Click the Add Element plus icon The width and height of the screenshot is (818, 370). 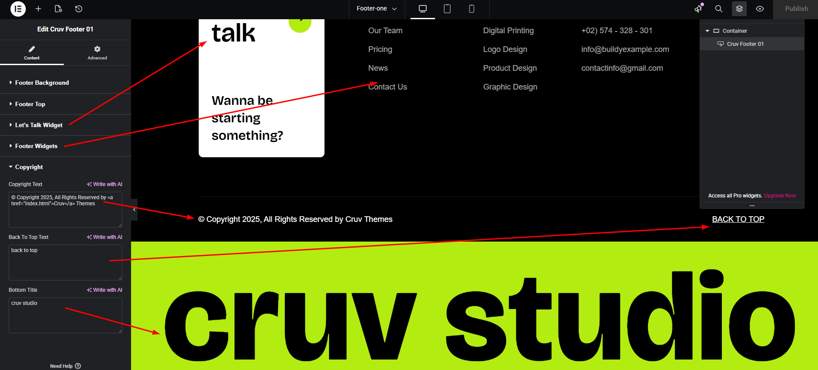38,9
